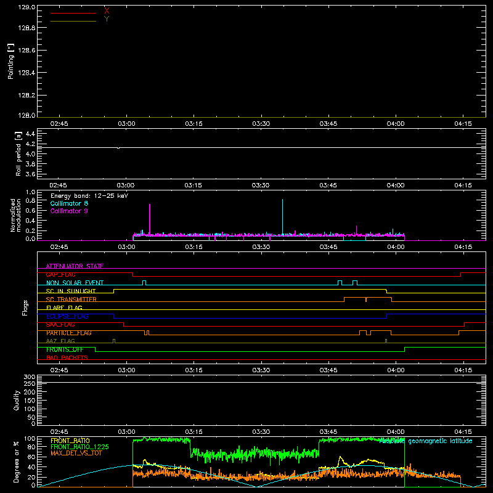Screen dimensions: 493x493
Task: Select the NON_SOLAR_EVENT flag label
Action: point(75,283)
